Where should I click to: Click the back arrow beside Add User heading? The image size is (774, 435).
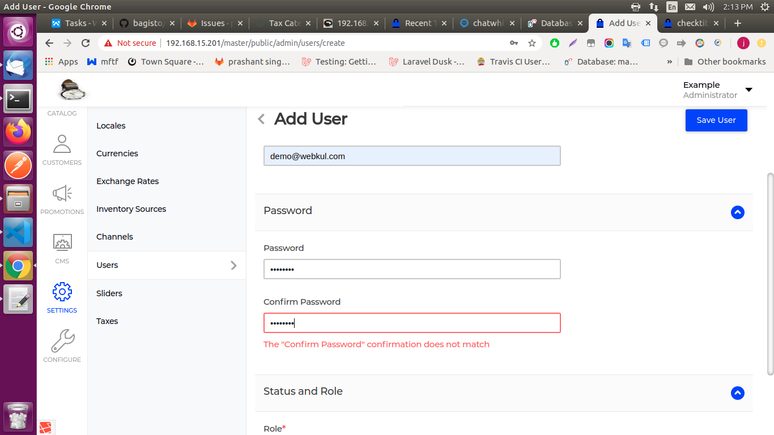point(261,119)
